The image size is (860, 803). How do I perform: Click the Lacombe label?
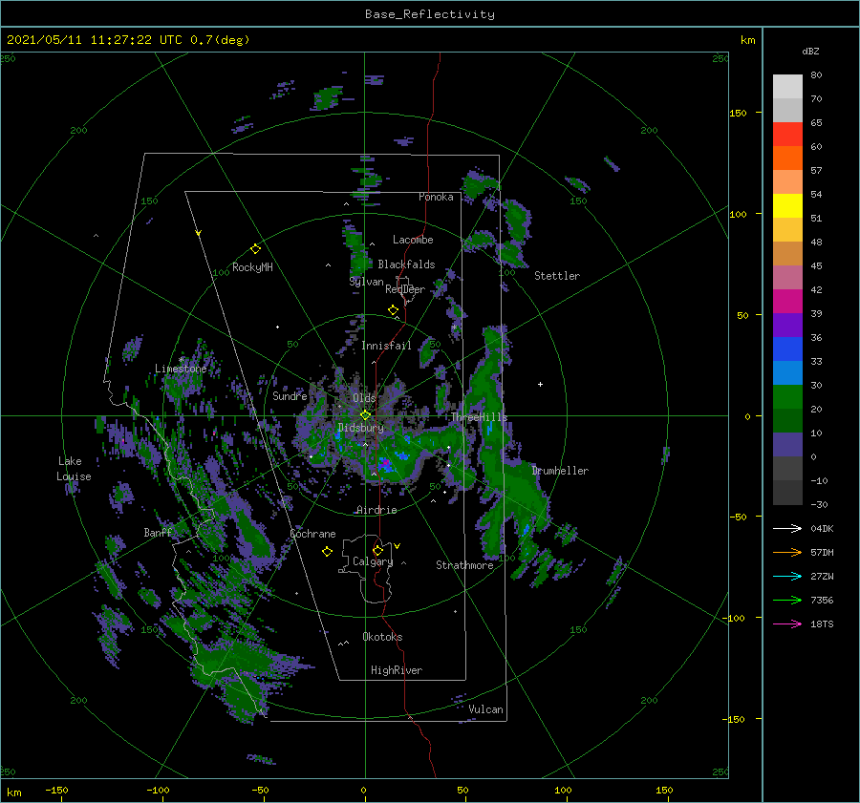click(x=413, y=240)
